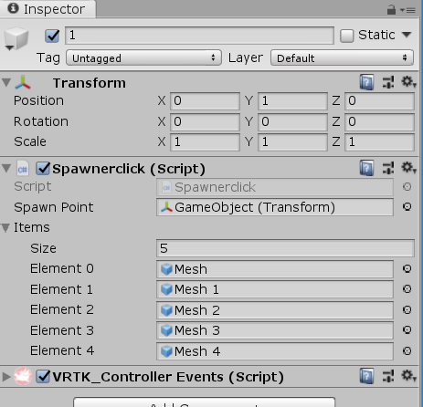The width and height of the screenshot is (423, 407).
Task: Click the Add Component button
Action: 205,402
